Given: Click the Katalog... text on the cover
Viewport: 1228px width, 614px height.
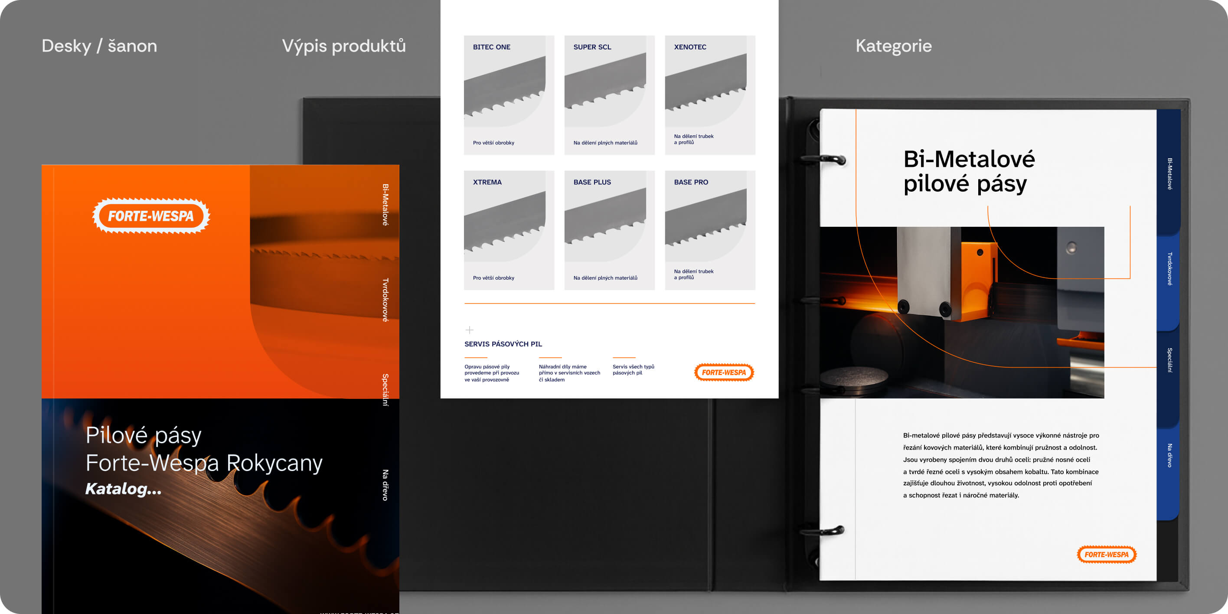Looking at the screenshot, I should 124,489.
